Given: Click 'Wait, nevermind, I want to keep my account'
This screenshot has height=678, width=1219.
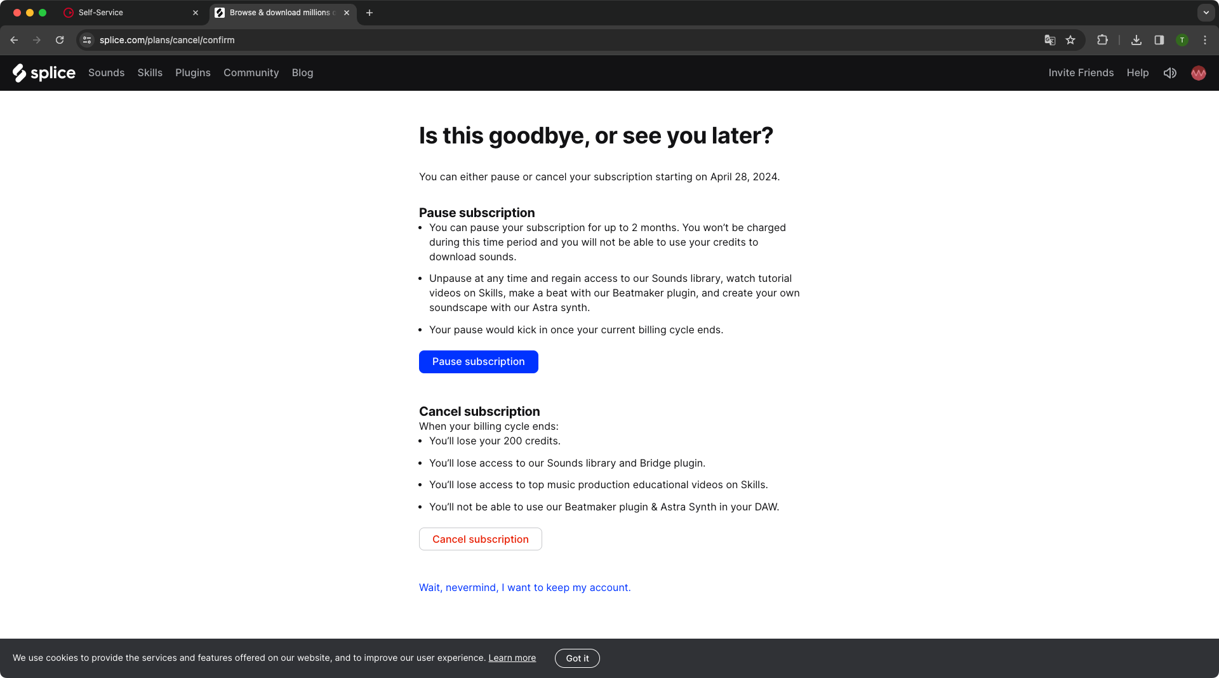Looking at the screenshot, I should pyautogui.click(x=524, y=588).
